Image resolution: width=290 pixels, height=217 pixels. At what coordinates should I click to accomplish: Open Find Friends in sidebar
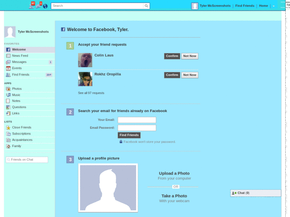pyautogui.click(x=29, y=75)
